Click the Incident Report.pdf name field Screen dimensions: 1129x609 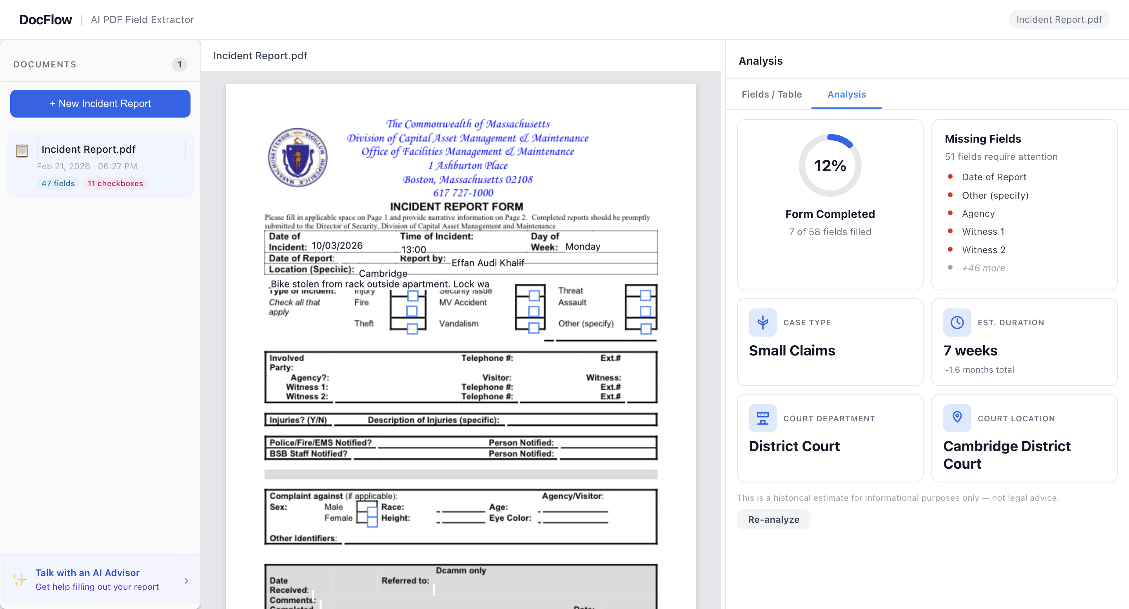pyautogui.click(x=111, y=149)
